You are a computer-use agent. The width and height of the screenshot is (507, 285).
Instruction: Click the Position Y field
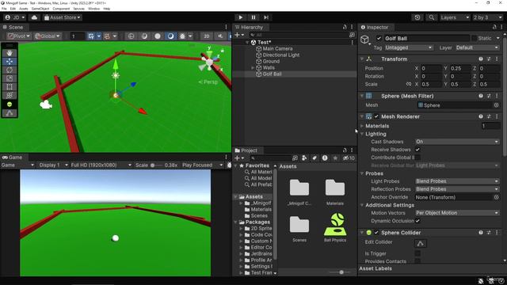tap(460, 69)
